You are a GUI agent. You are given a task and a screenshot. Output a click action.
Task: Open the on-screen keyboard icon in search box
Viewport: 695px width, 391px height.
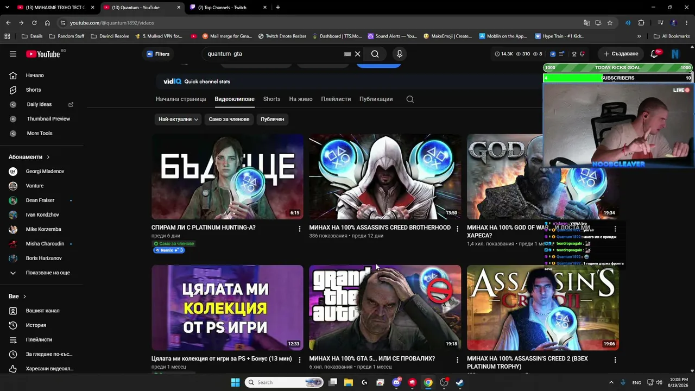point(347,54)
